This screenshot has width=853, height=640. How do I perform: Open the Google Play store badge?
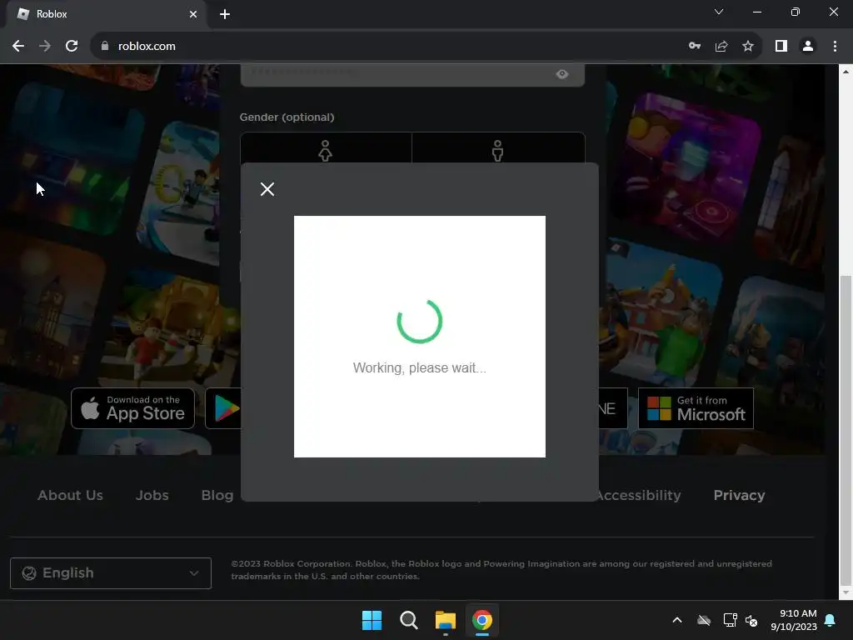coord(223,408)
